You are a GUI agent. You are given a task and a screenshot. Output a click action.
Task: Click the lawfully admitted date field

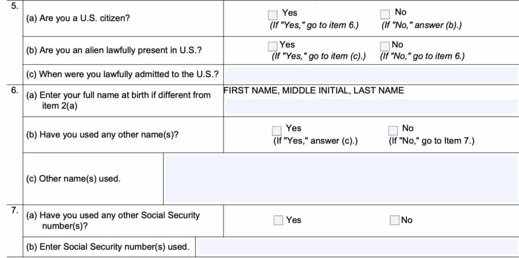[371, 75]
